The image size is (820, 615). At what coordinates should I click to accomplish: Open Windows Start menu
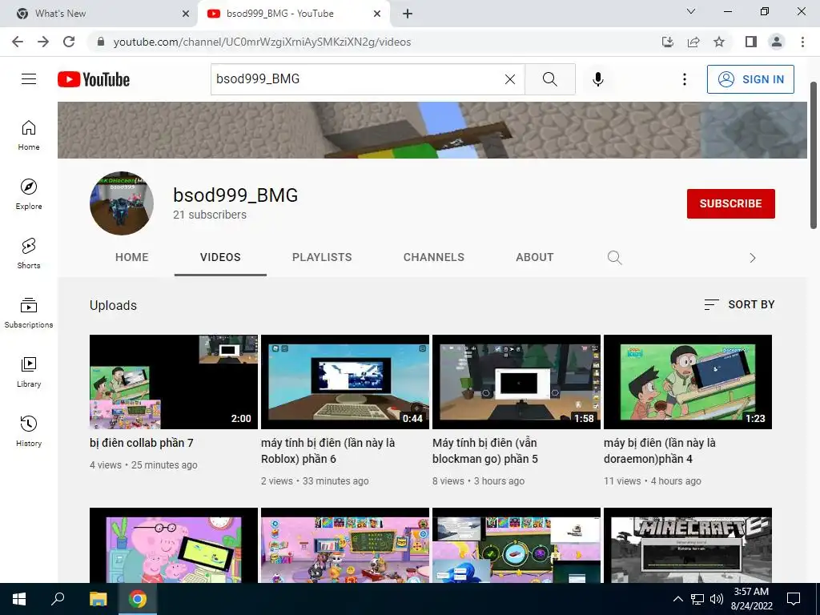19,599
